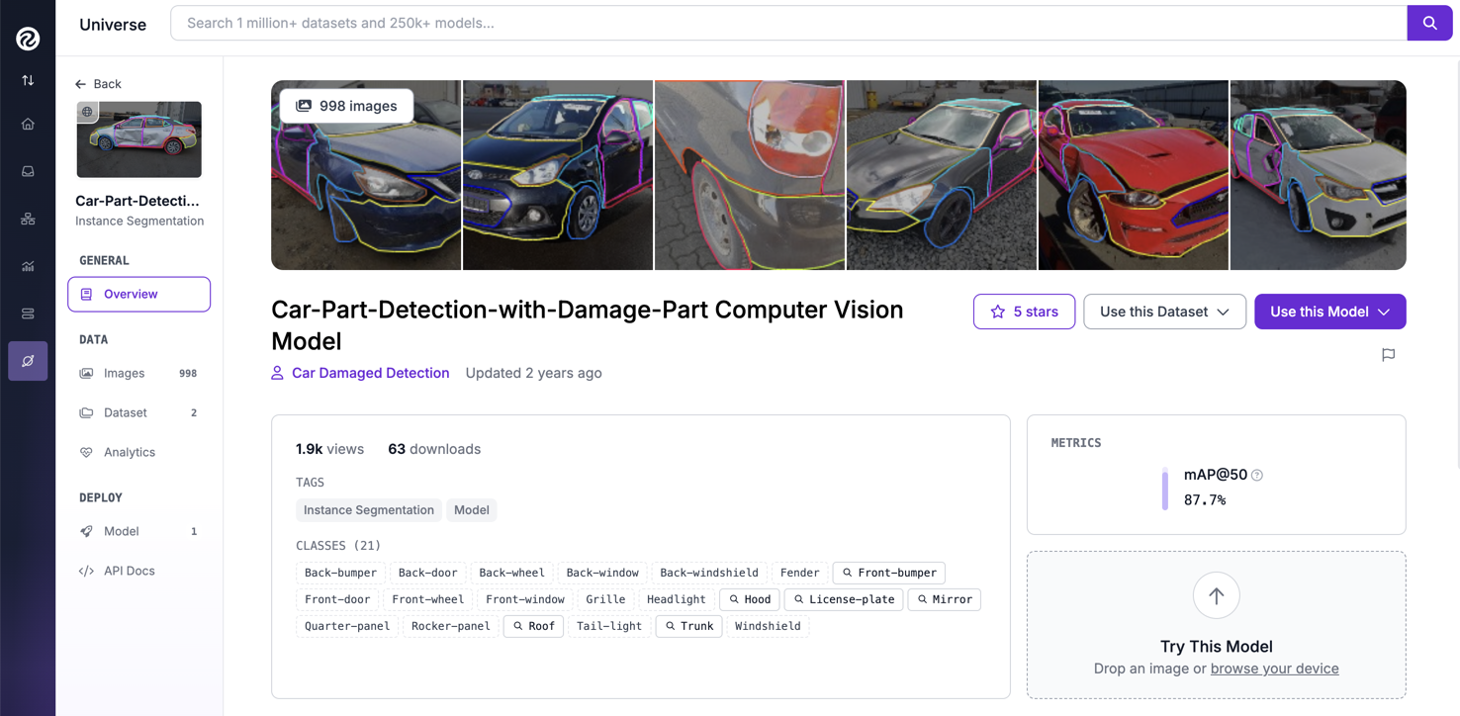Go Back using the Back link
Viewport: 1460px width, 716px height.
(x=98, y=84)
